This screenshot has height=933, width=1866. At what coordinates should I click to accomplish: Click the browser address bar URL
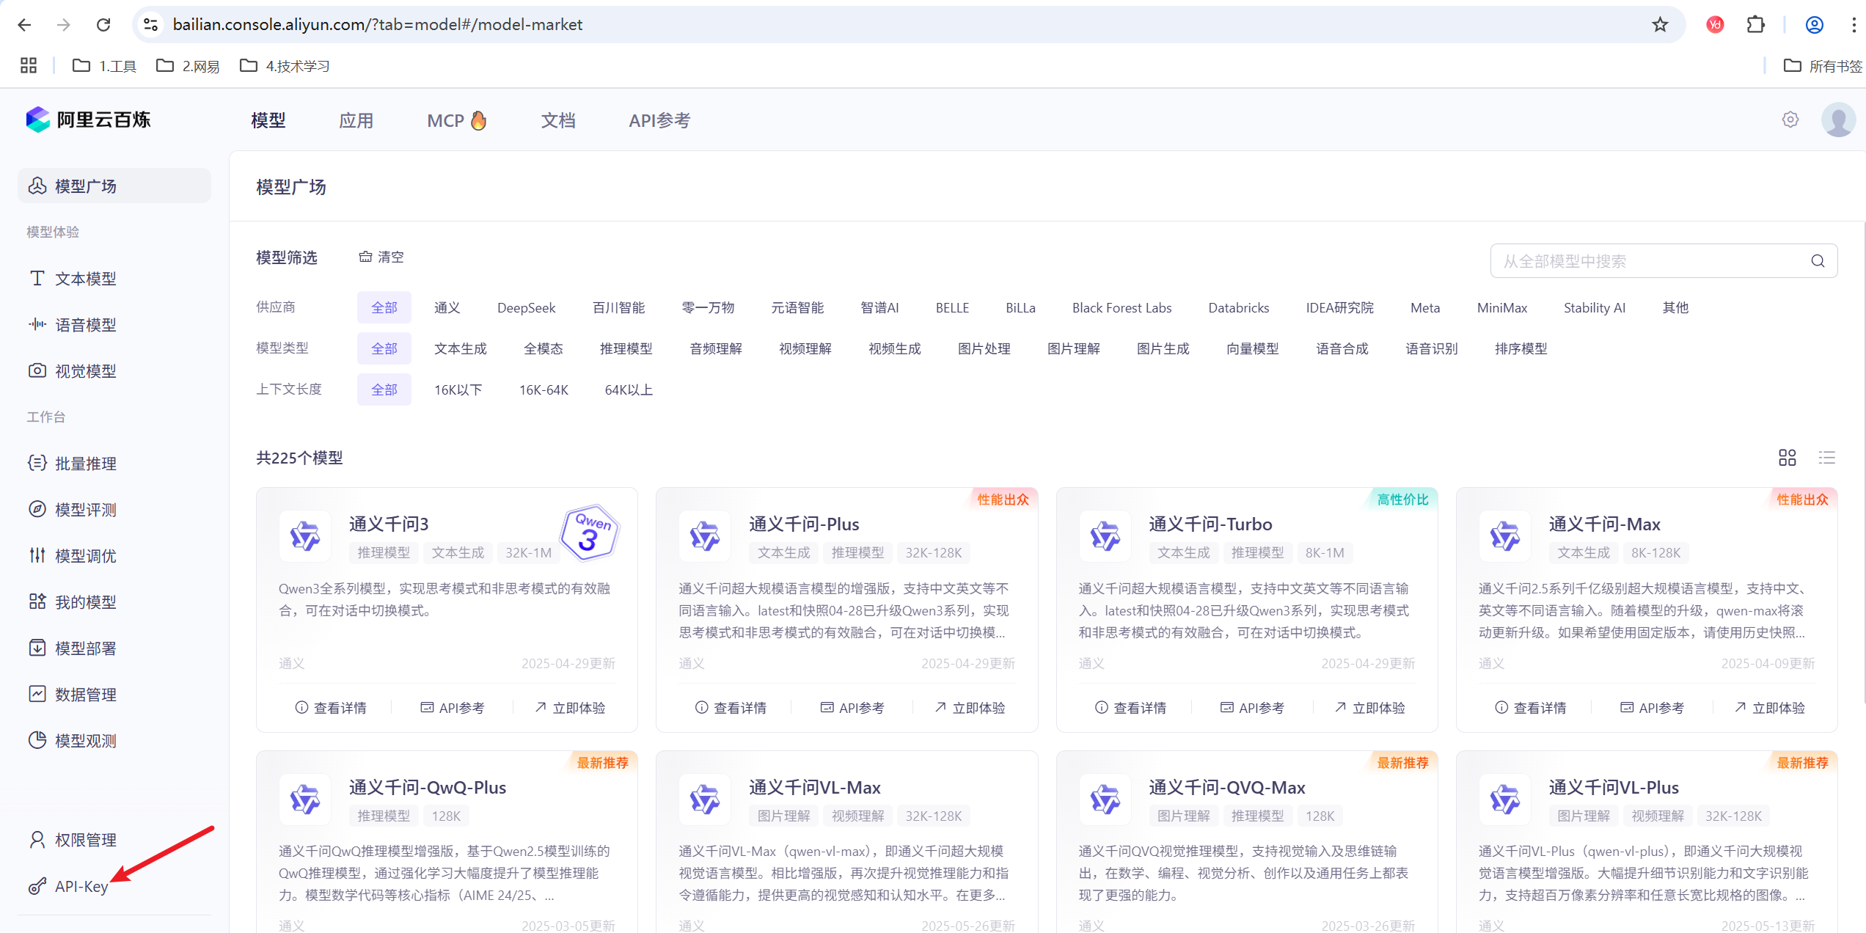pyautogui.click(x=377, y=25)
